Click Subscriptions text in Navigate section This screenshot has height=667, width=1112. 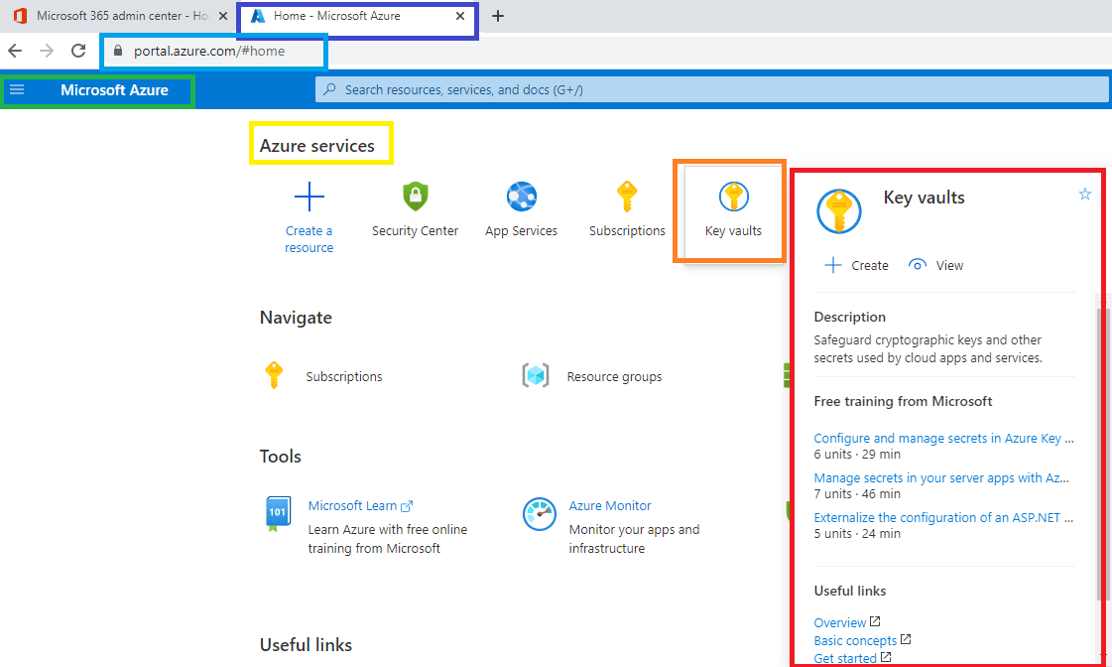tap(344, 377)
